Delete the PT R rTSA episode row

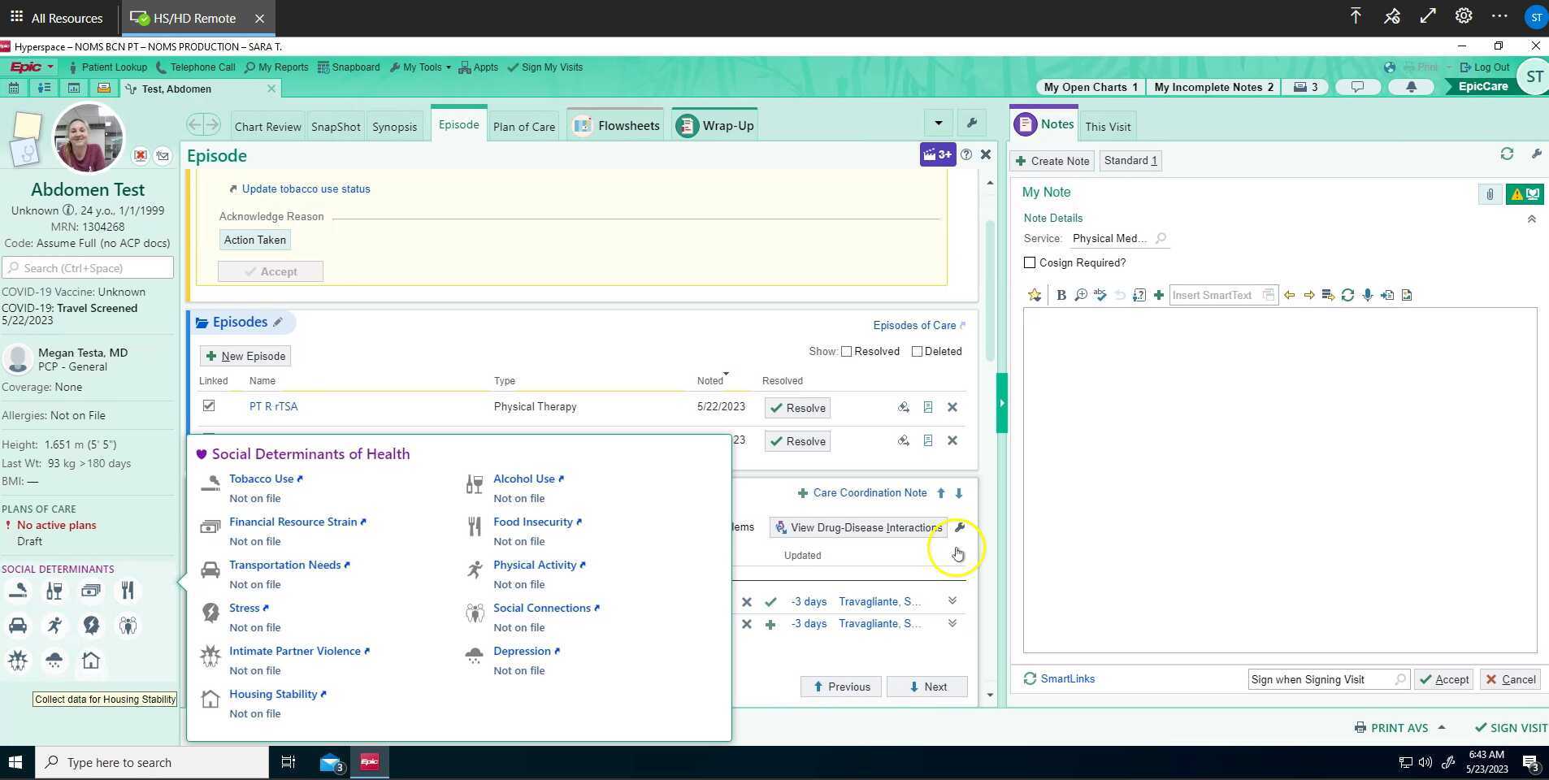[952, 408]
